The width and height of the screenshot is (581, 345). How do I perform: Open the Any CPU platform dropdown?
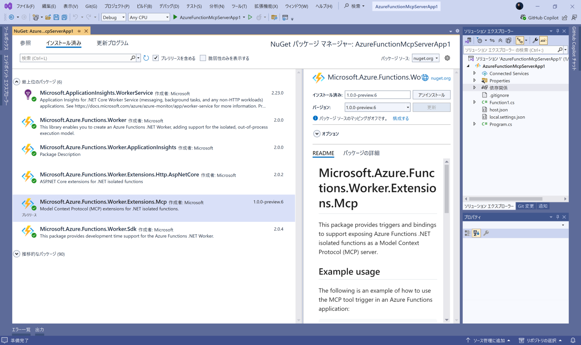[x=149, y=17]
